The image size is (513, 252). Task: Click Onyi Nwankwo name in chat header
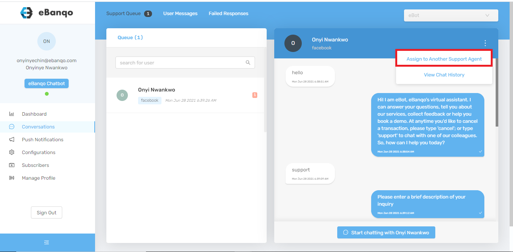(330, 40)
